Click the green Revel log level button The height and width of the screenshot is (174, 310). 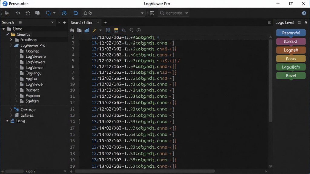291,76
